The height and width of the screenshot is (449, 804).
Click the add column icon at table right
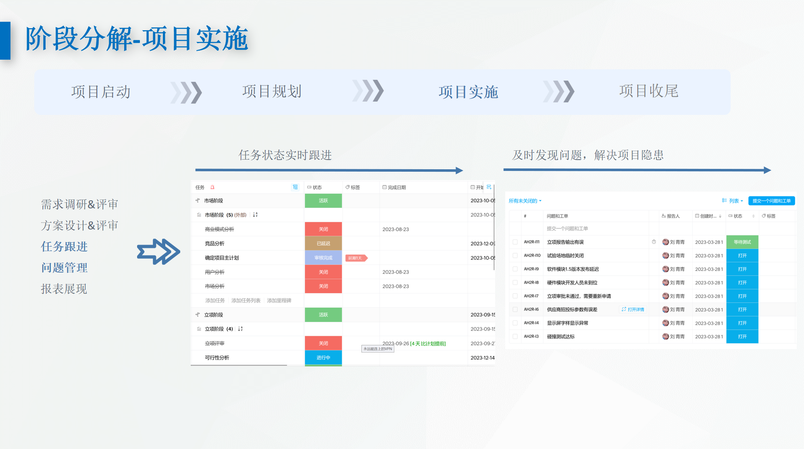pos(489,187)
